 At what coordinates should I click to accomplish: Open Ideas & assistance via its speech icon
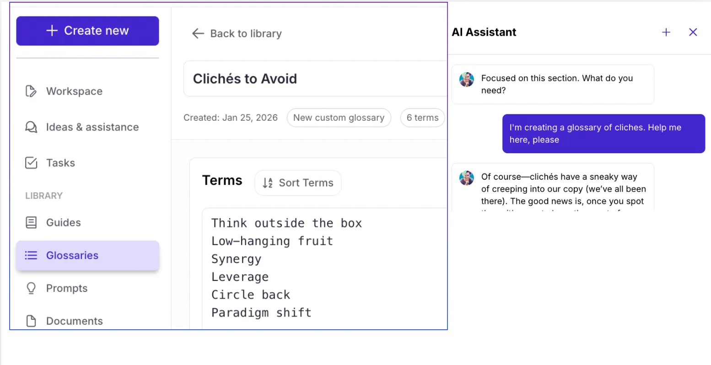click(31, 127)
